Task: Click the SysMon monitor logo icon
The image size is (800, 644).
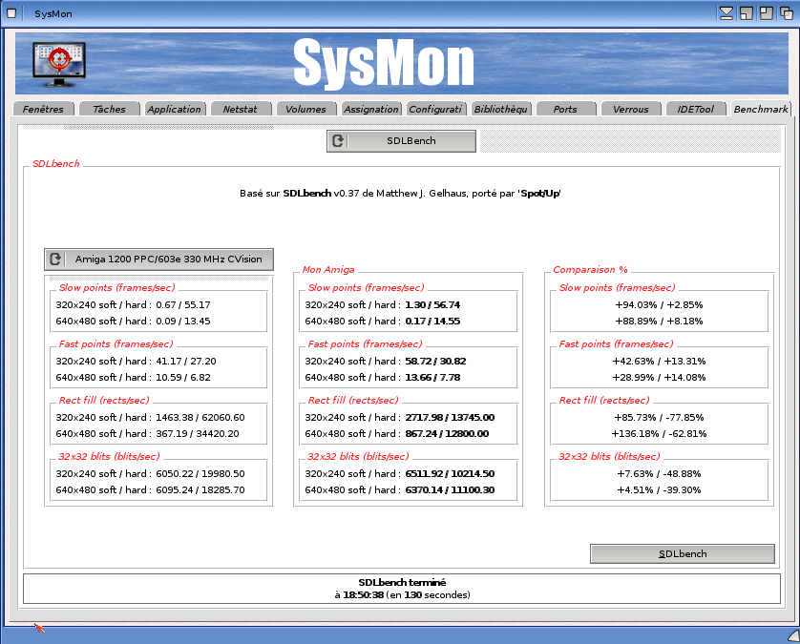Action: click(59, 64)
